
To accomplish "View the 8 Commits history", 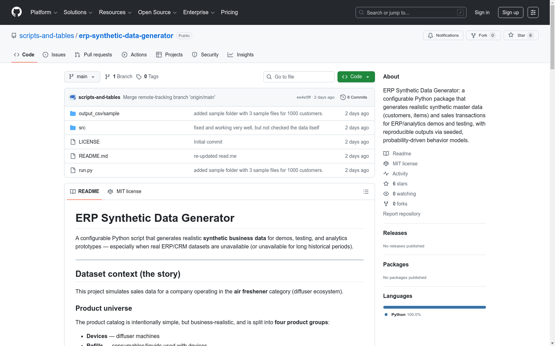I will tap(354, 97).
